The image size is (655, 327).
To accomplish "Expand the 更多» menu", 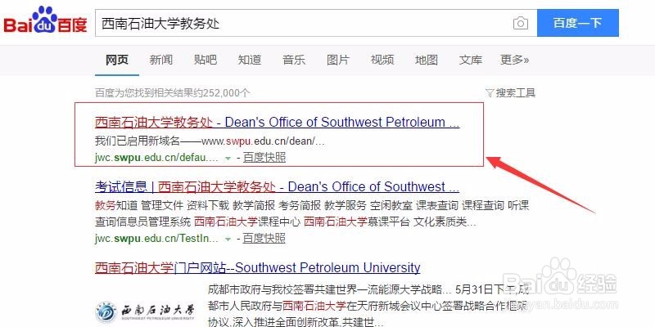I will click(515, 60).
